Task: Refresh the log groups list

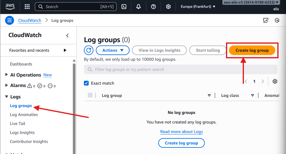Action: click(89, 50)
